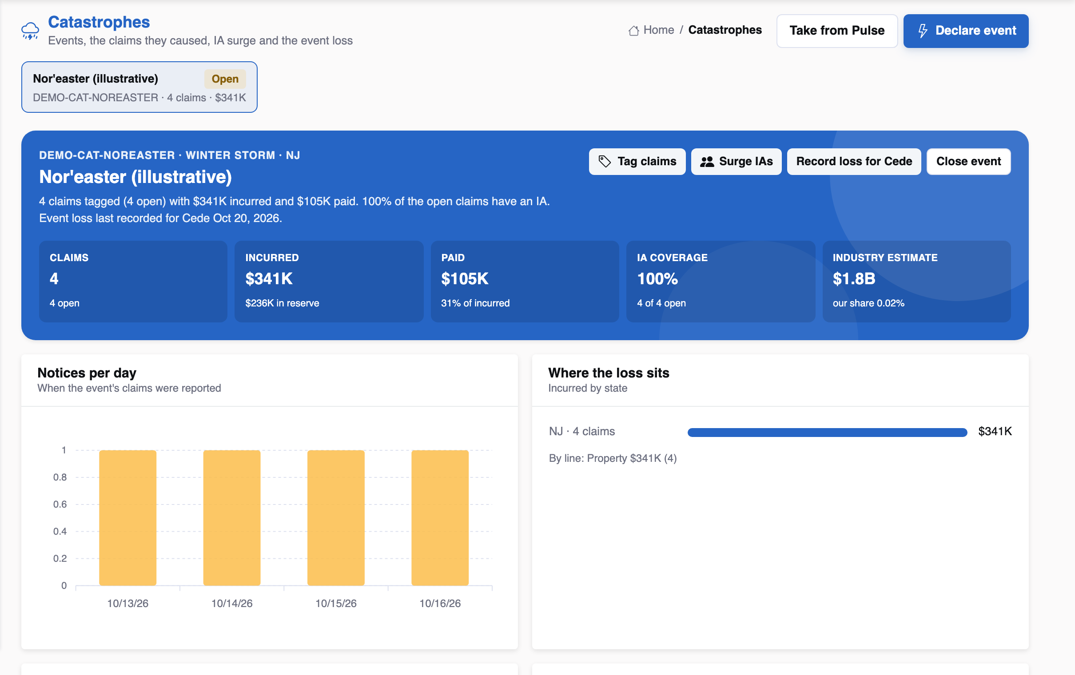The height and width of the screenshot is (675, 1075).
Task: Click the Surge IAs button label
Action: 745,162
